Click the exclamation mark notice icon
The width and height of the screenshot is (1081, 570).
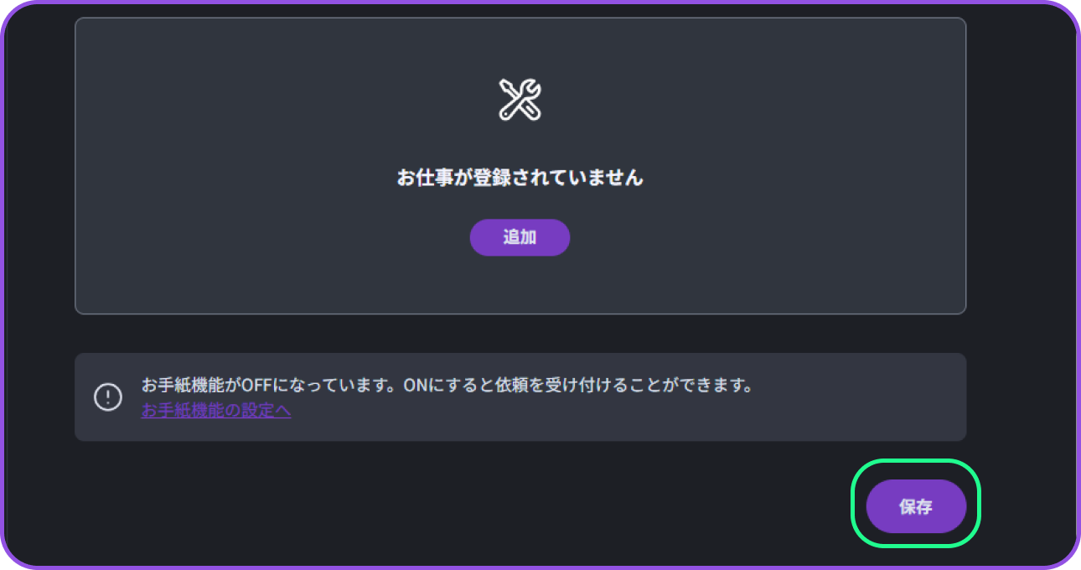click(108, 396)
